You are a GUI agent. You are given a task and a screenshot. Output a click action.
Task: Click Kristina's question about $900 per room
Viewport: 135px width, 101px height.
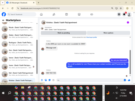coord(66,44)
